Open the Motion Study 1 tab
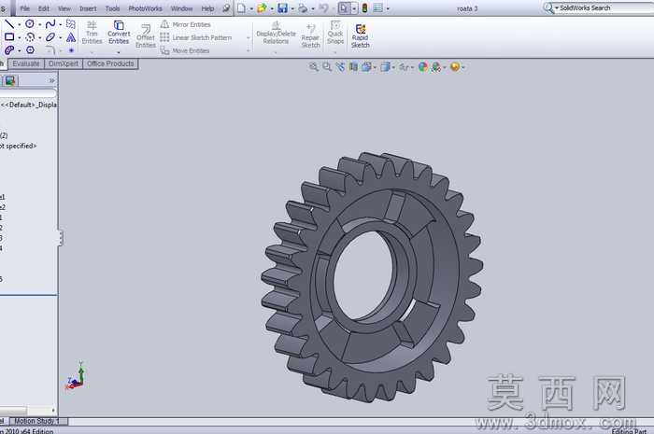 pyautogui.click(x=36, y=421)
